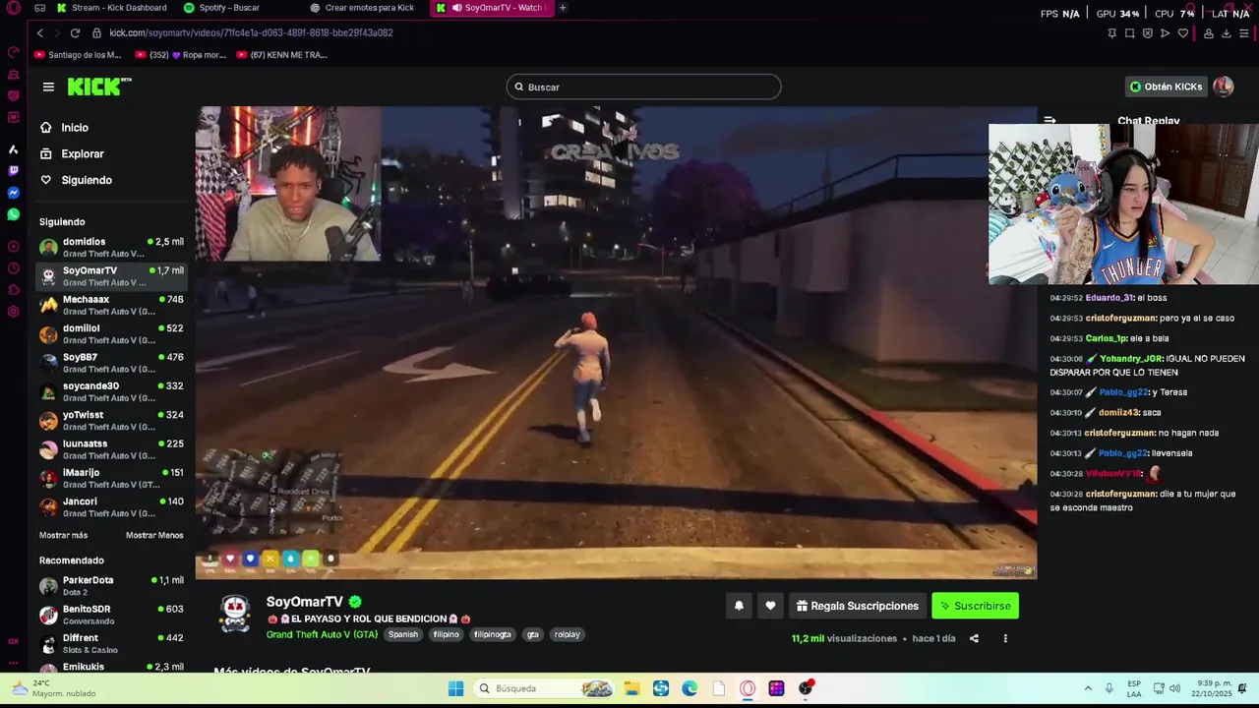This screenshot has width=1259, height=708.
Task: Share the video with share icon
Action: pos(974,638)
